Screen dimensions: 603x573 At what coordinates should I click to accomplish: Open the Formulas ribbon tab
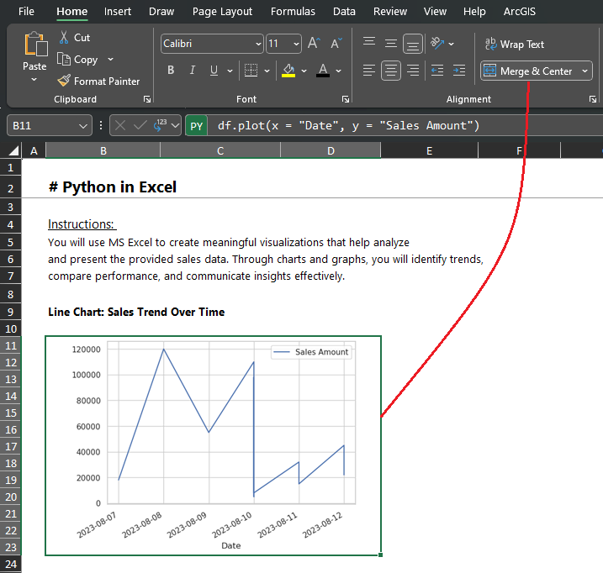pyautogui.click(x=293, y=12)
